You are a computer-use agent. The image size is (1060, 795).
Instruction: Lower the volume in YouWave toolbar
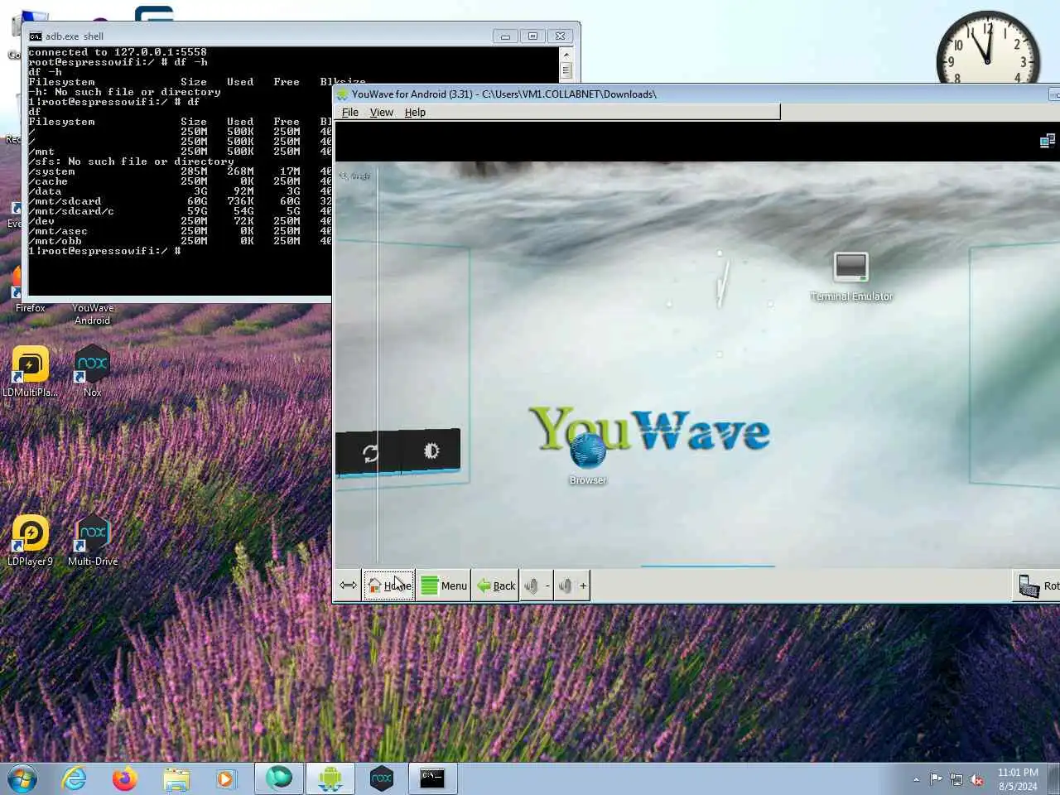click(537, 585)
